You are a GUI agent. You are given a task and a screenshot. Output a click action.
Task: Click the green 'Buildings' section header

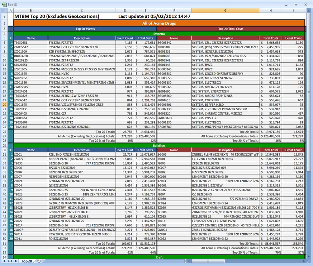[x=159, y=146]
